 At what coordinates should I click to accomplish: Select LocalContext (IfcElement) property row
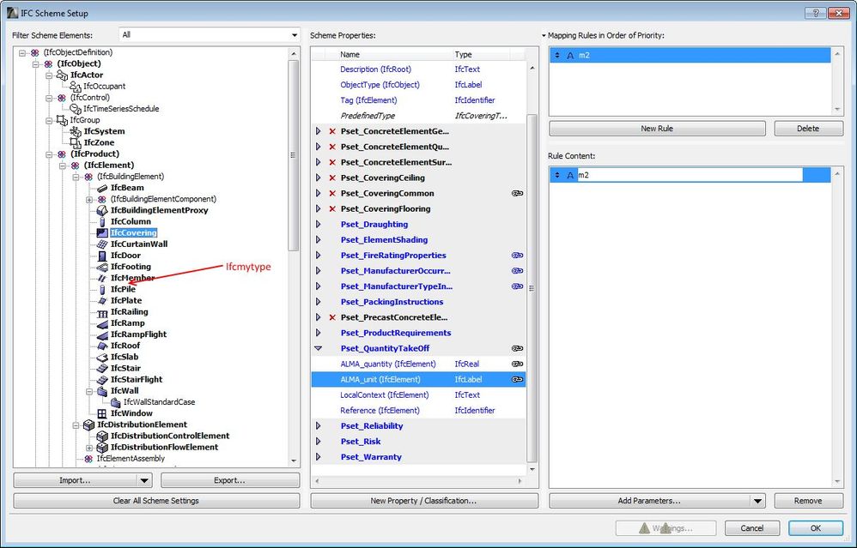pyautogui.click(x=418, y=395)
